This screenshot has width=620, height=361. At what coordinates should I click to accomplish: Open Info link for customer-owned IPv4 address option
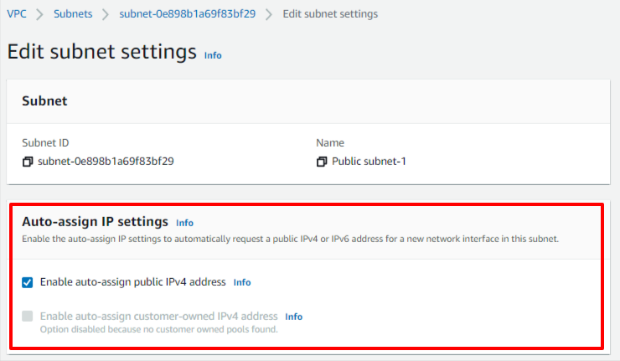pyautogui.click(x=294, y=317)
